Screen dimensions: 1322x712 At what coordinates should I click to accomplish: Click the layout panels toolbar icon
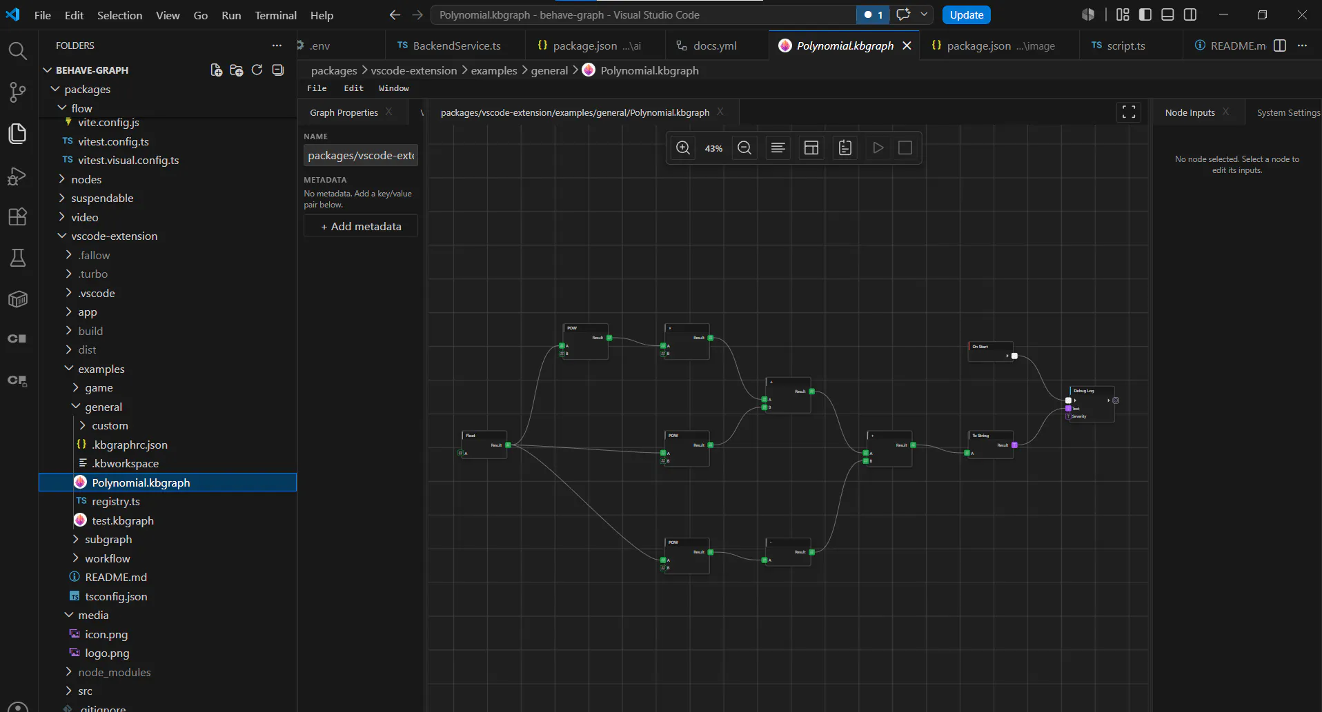tap(811, 148)
